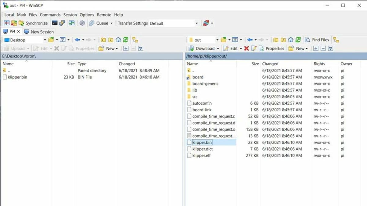Expand the remote Edit dropdown arrow

241,48
